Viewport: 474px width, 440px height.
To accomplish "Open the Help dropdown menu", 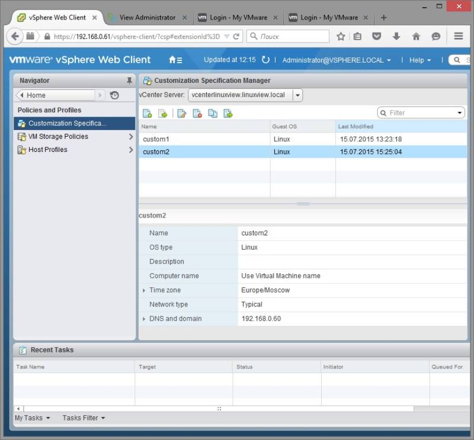I will pos(420,60).
